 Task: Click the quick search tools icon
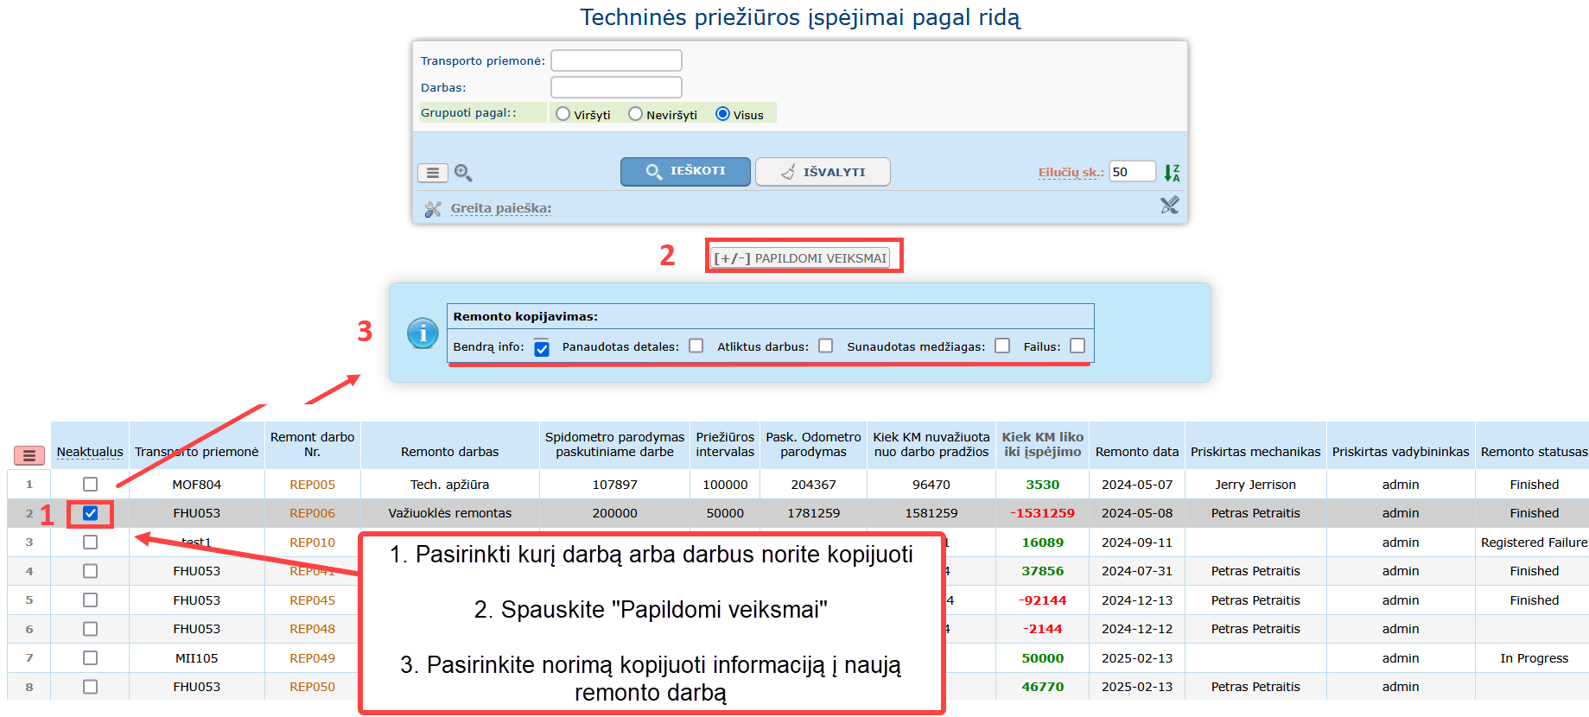pyautogui.click(x=433, y=208)
